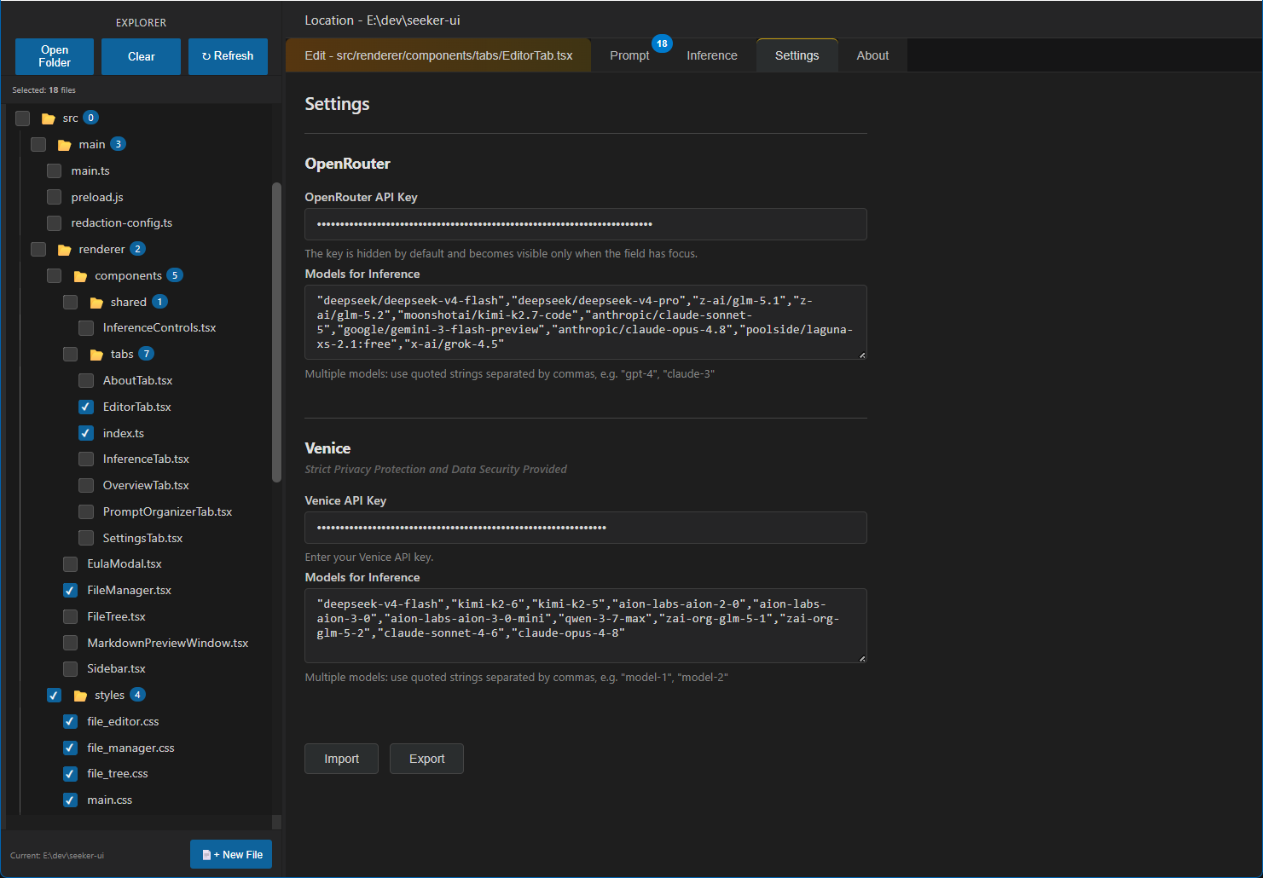Check the preload.js checkbox
The height and width of the screenshot is (878, 1263).
tap(54, 198)
